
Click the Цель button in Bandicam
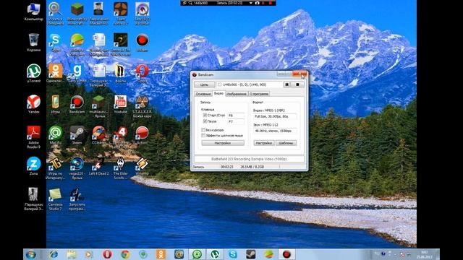[204, 84]
